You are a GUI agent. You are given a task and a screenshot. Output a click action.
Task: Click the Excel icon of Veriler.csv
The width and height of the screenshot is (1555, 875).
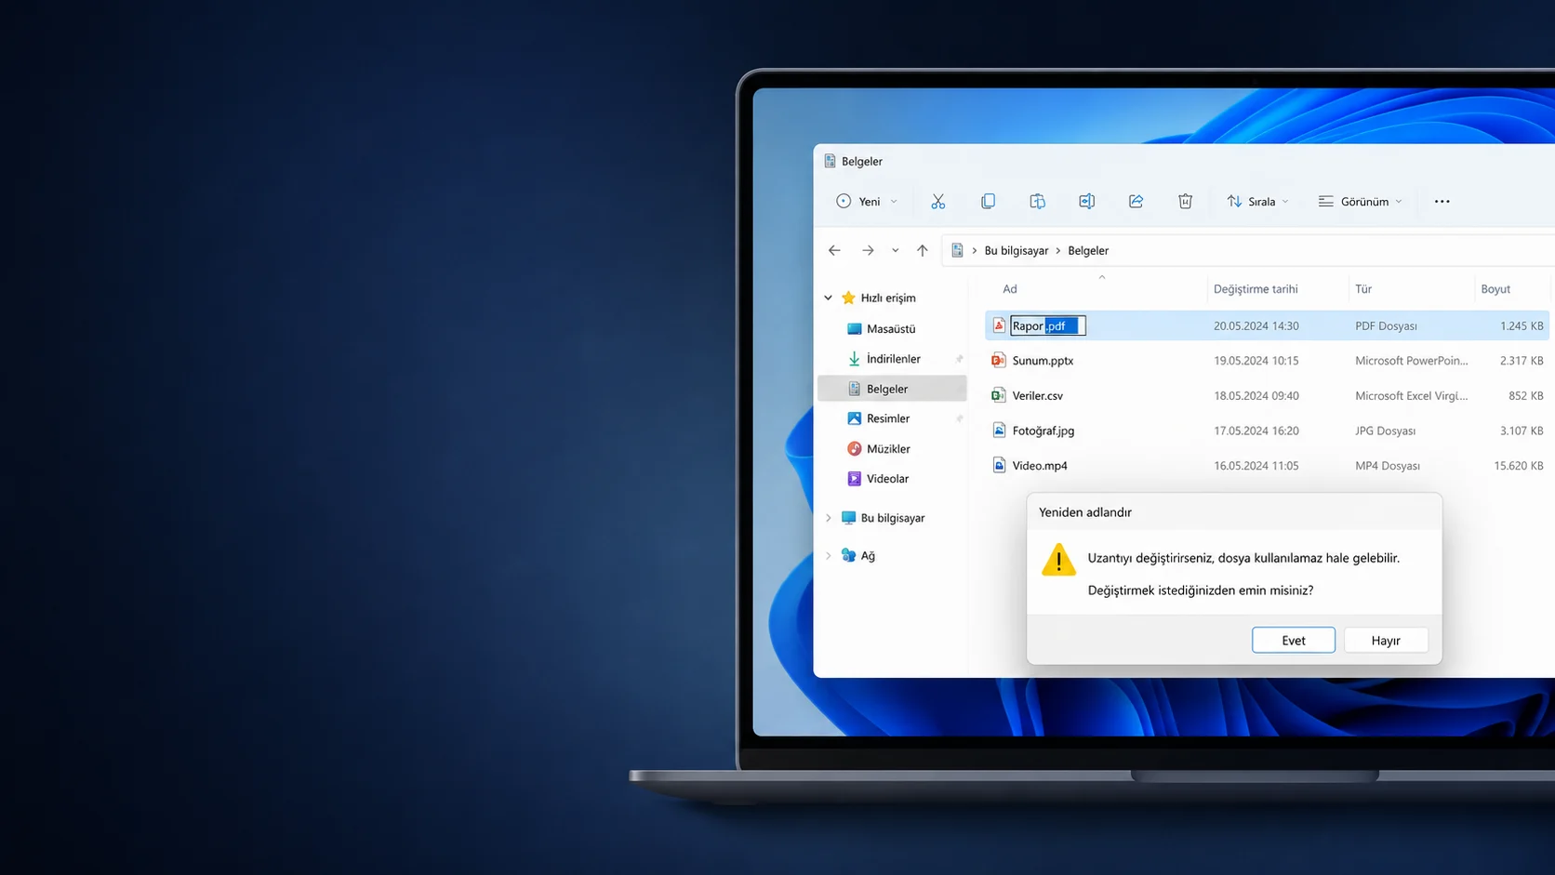tap(999, 395)
